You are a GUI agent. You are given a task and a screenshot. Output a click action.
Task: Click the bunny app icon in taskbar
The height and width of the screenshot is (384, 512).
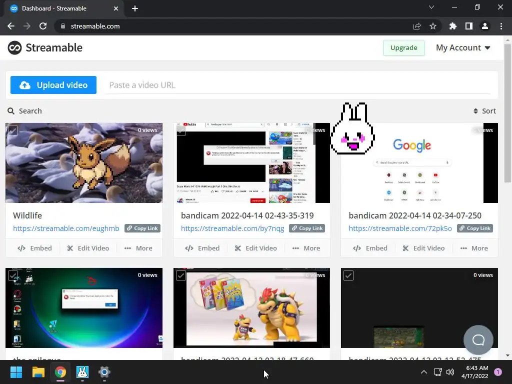(x=82, y=372)
